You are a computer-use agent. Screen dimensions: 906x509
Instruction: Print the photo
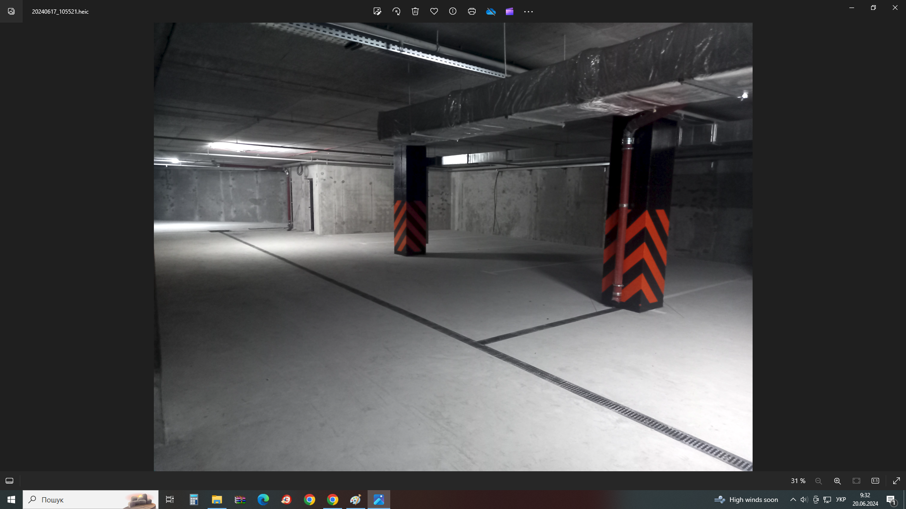471,11
